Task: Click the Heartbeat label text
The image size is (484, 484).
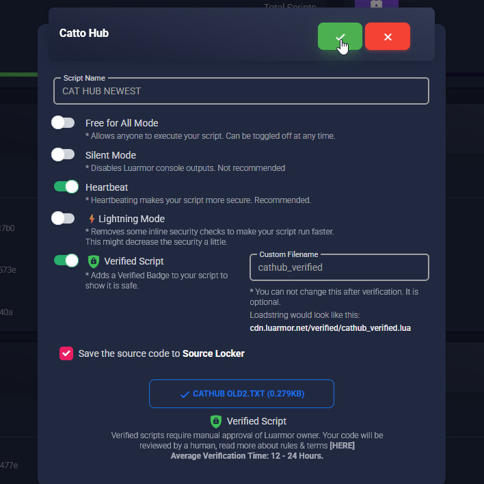Action: pyautogui.click(x=107, y=187)
